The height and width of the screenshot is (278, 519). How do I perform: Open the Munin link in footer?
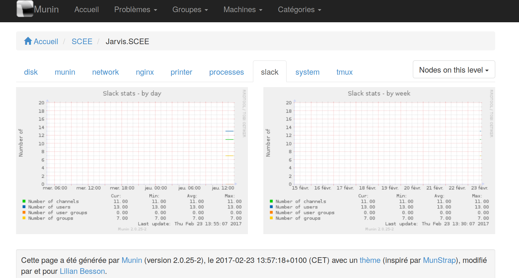tap(132, 260)
